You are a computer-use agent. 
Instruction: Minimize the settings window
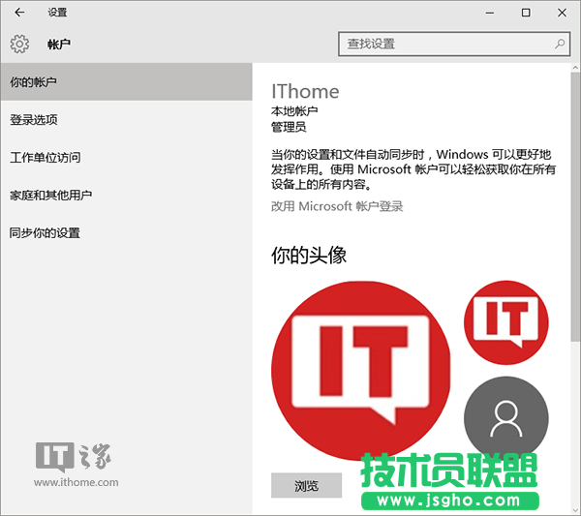(x=490, y=13)
